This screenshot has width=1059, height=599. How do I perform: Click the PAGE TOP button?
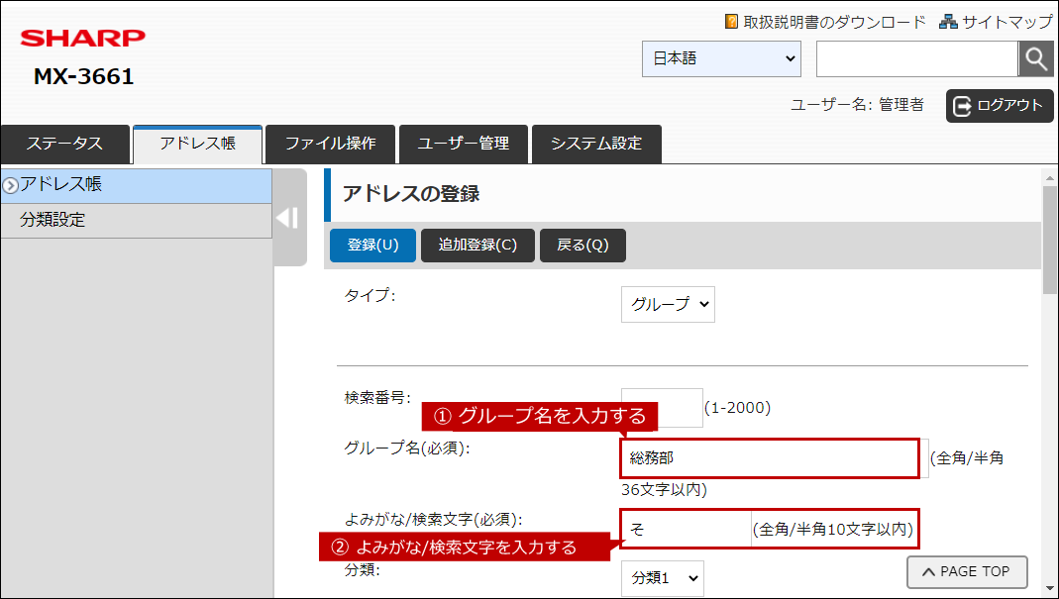pyautogui.click(x=967, y=572)
